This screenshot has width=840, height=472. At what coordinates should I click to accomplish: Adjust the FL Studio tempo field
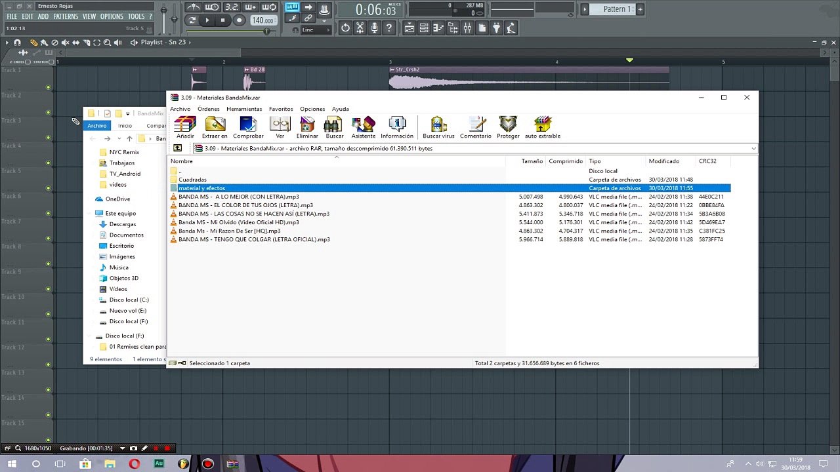click(x=262, y=21)
